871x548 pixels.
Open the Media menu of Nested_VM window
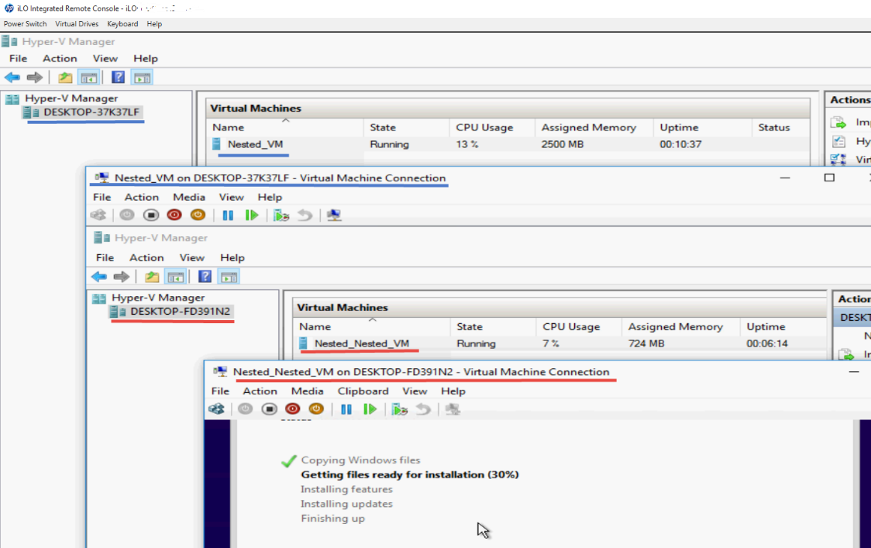[189, 197]
